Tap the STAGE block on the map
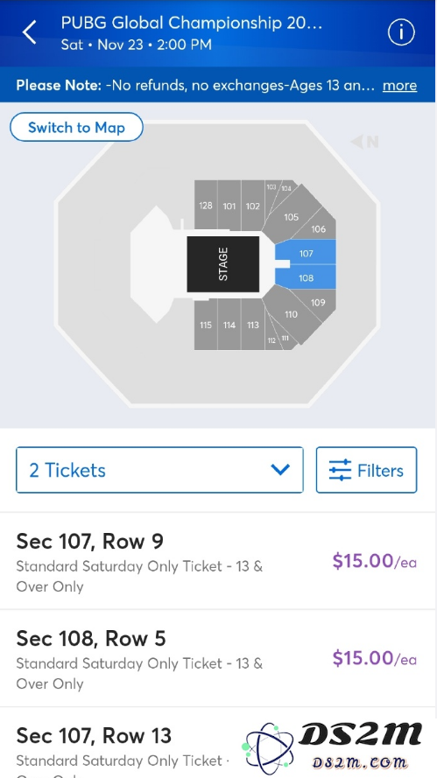 [x=223, y=264]
